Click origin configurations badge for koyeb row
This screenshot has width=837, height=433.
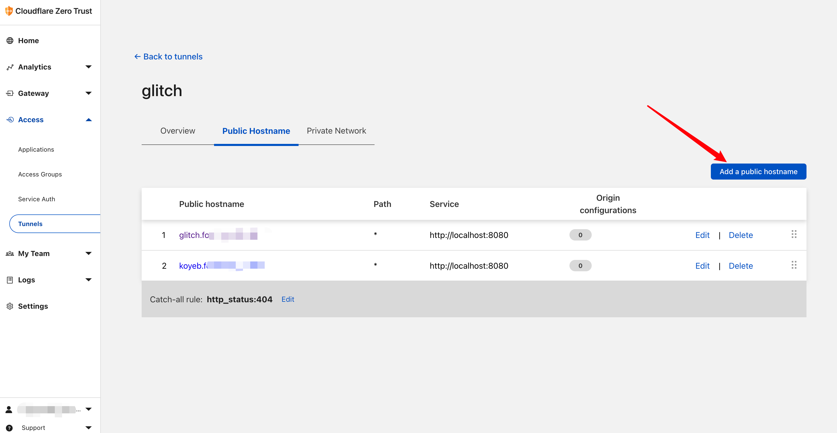[x=580, y=266]
